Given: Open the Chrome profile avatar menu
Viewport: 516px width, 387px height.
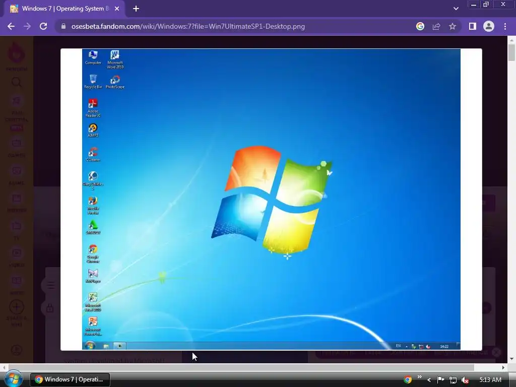Looking at the screenshot, I should tap(489, 26).
